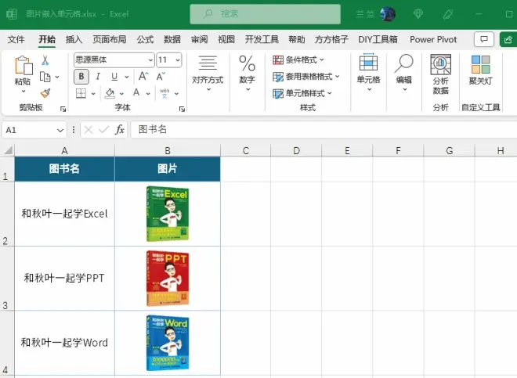This screenshot has width=517, height=378.
Task: Select the Format Painter brush
Action: coord(45,93)
